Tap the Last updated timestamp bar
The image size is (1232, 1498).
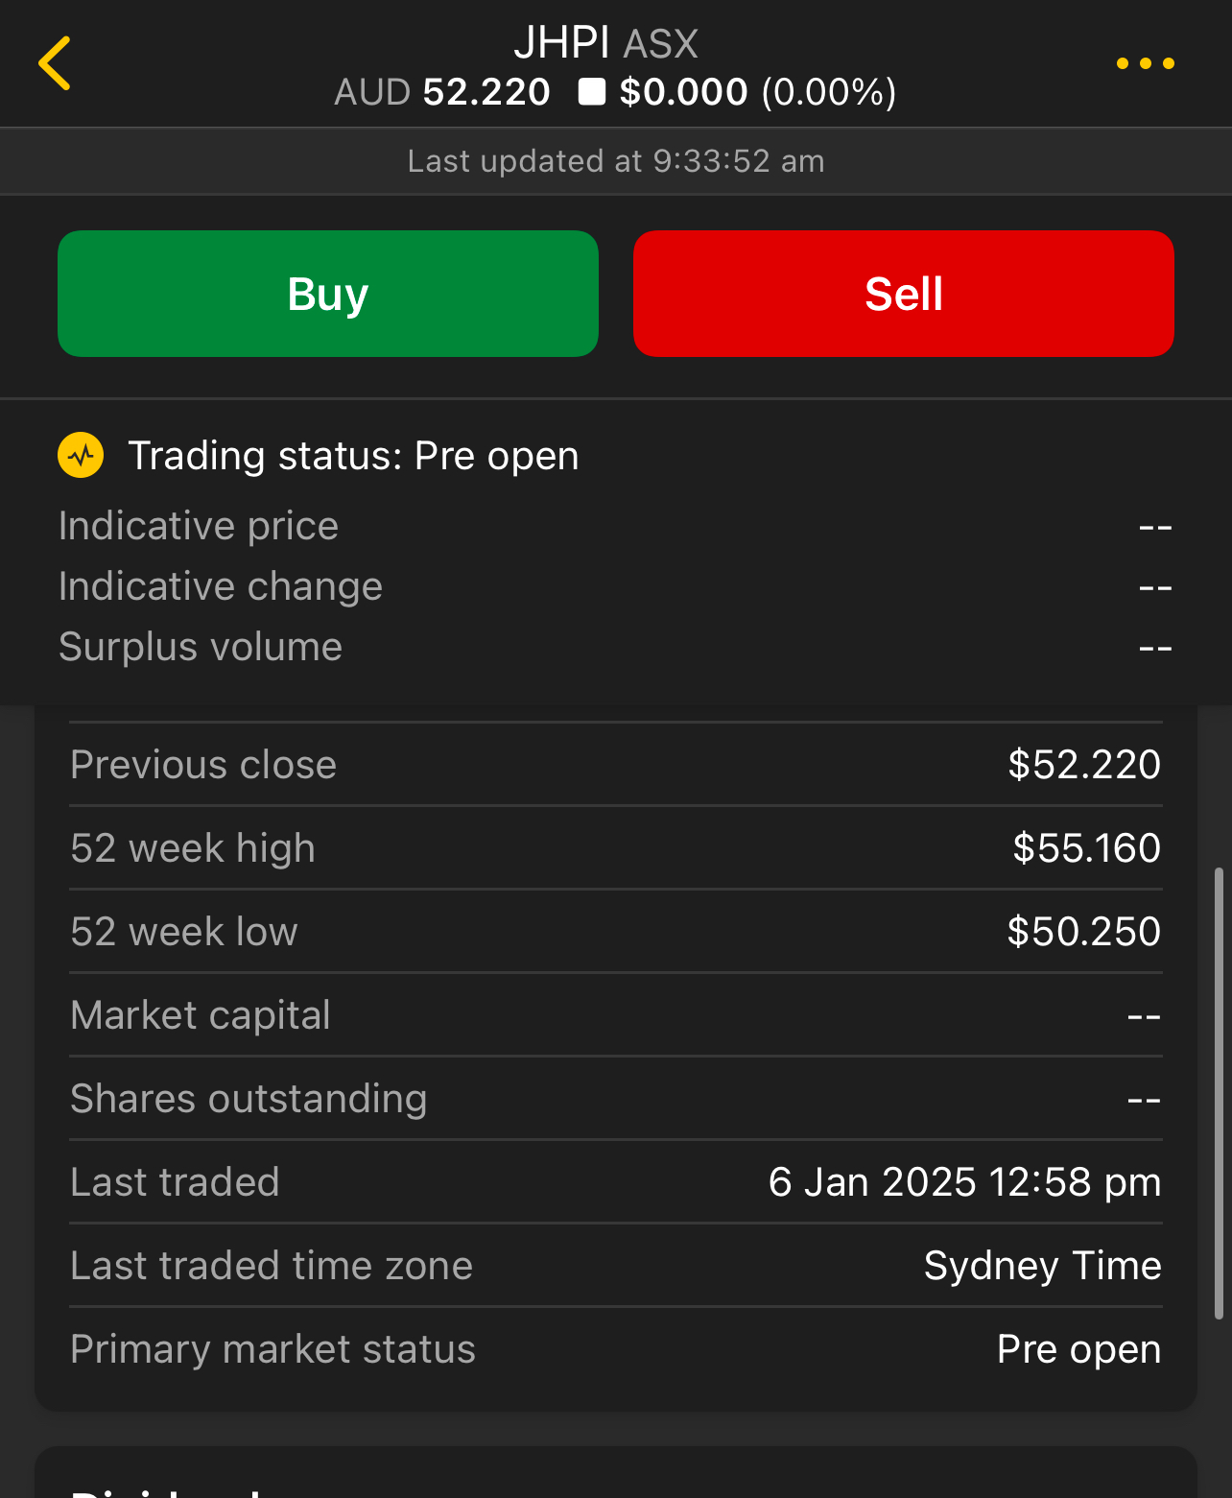coord(616,161)
